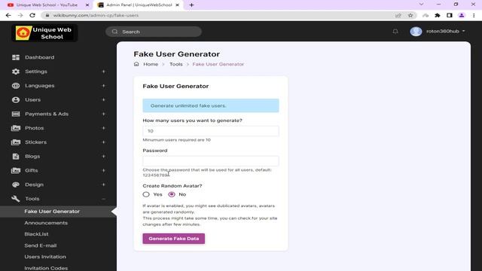Click the search magnifier icon
This screenshot has height=271, width=482.
(x=114, y=32)
